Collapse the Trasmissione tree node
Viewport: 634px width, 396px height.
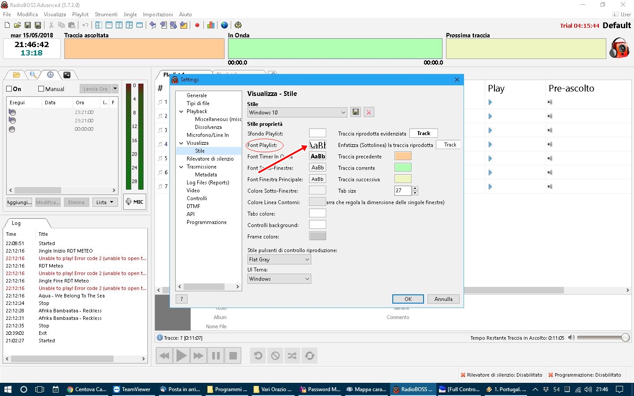[x=181, y=167]
